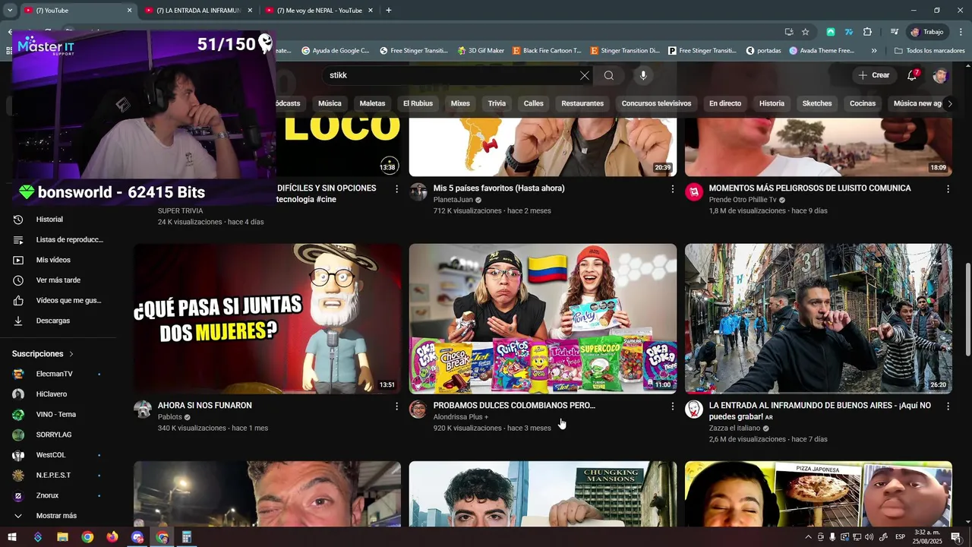
Task: Open options menu for 'PROBAMOS DULCES COLOMBIANOS'
Action: coord(672,406)
